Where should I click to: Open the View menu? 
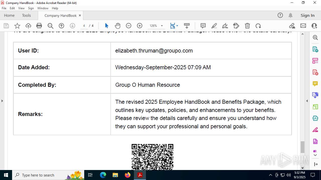(21, 8)
